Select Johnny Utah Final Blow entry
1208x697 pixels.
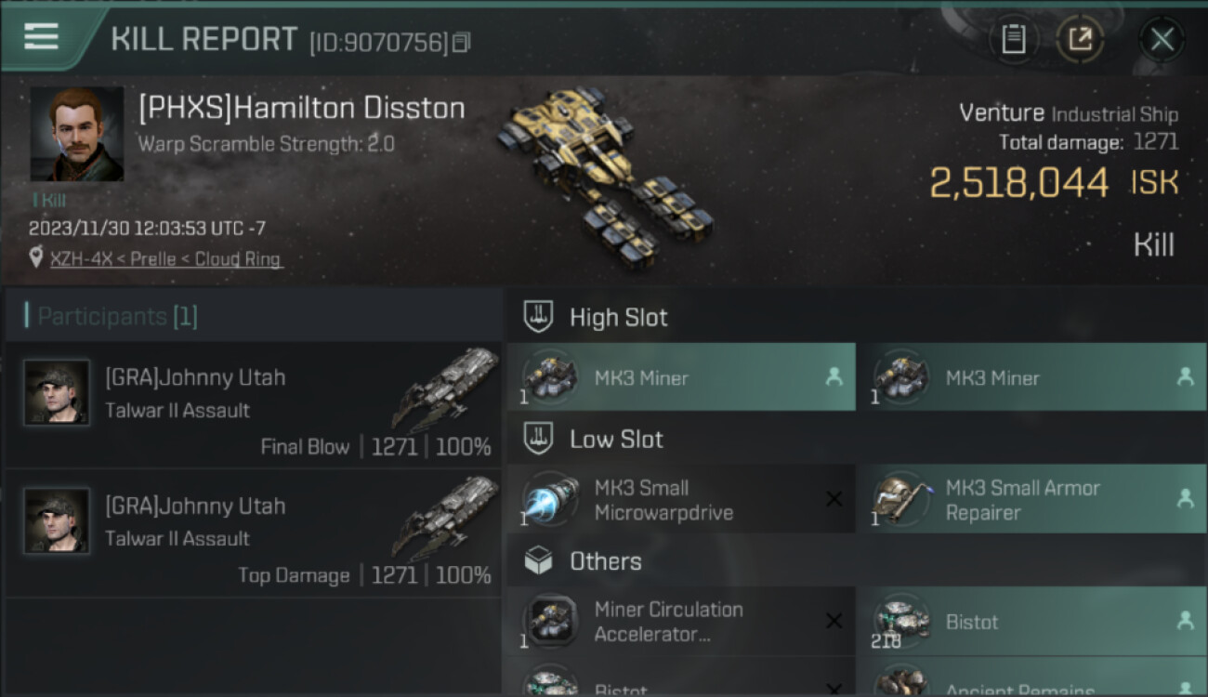[x=253, y=405]
